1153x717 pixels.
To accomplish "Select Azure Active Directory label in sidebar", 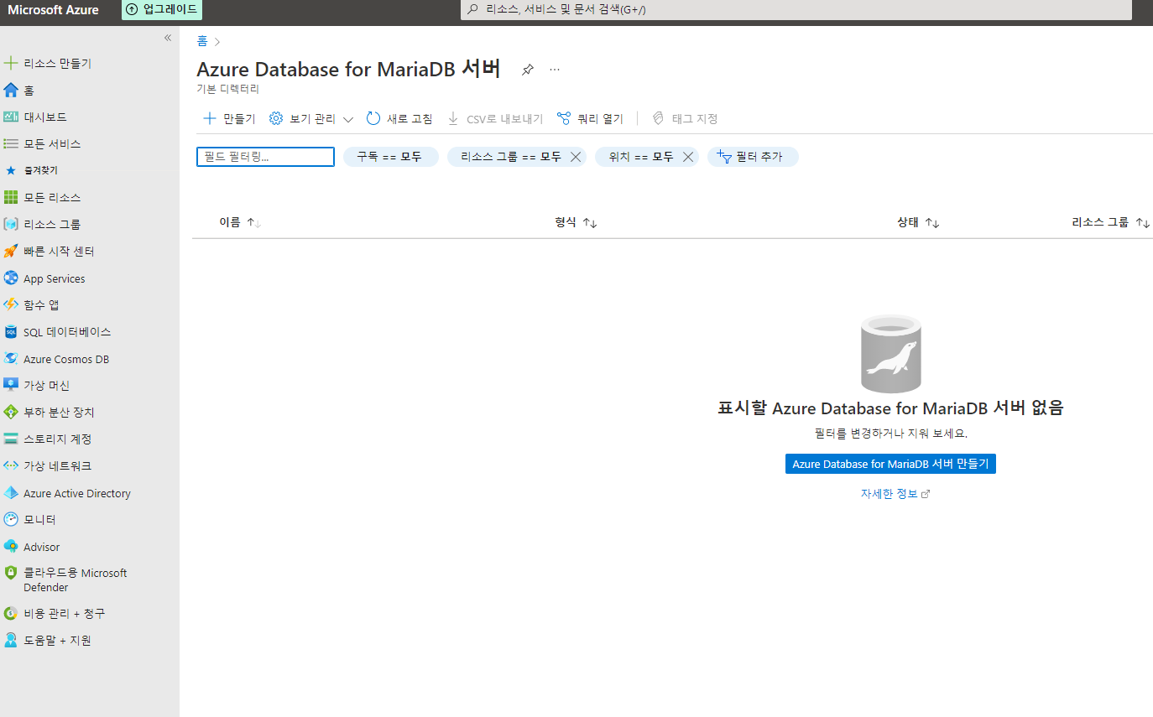I will point(77,493).
